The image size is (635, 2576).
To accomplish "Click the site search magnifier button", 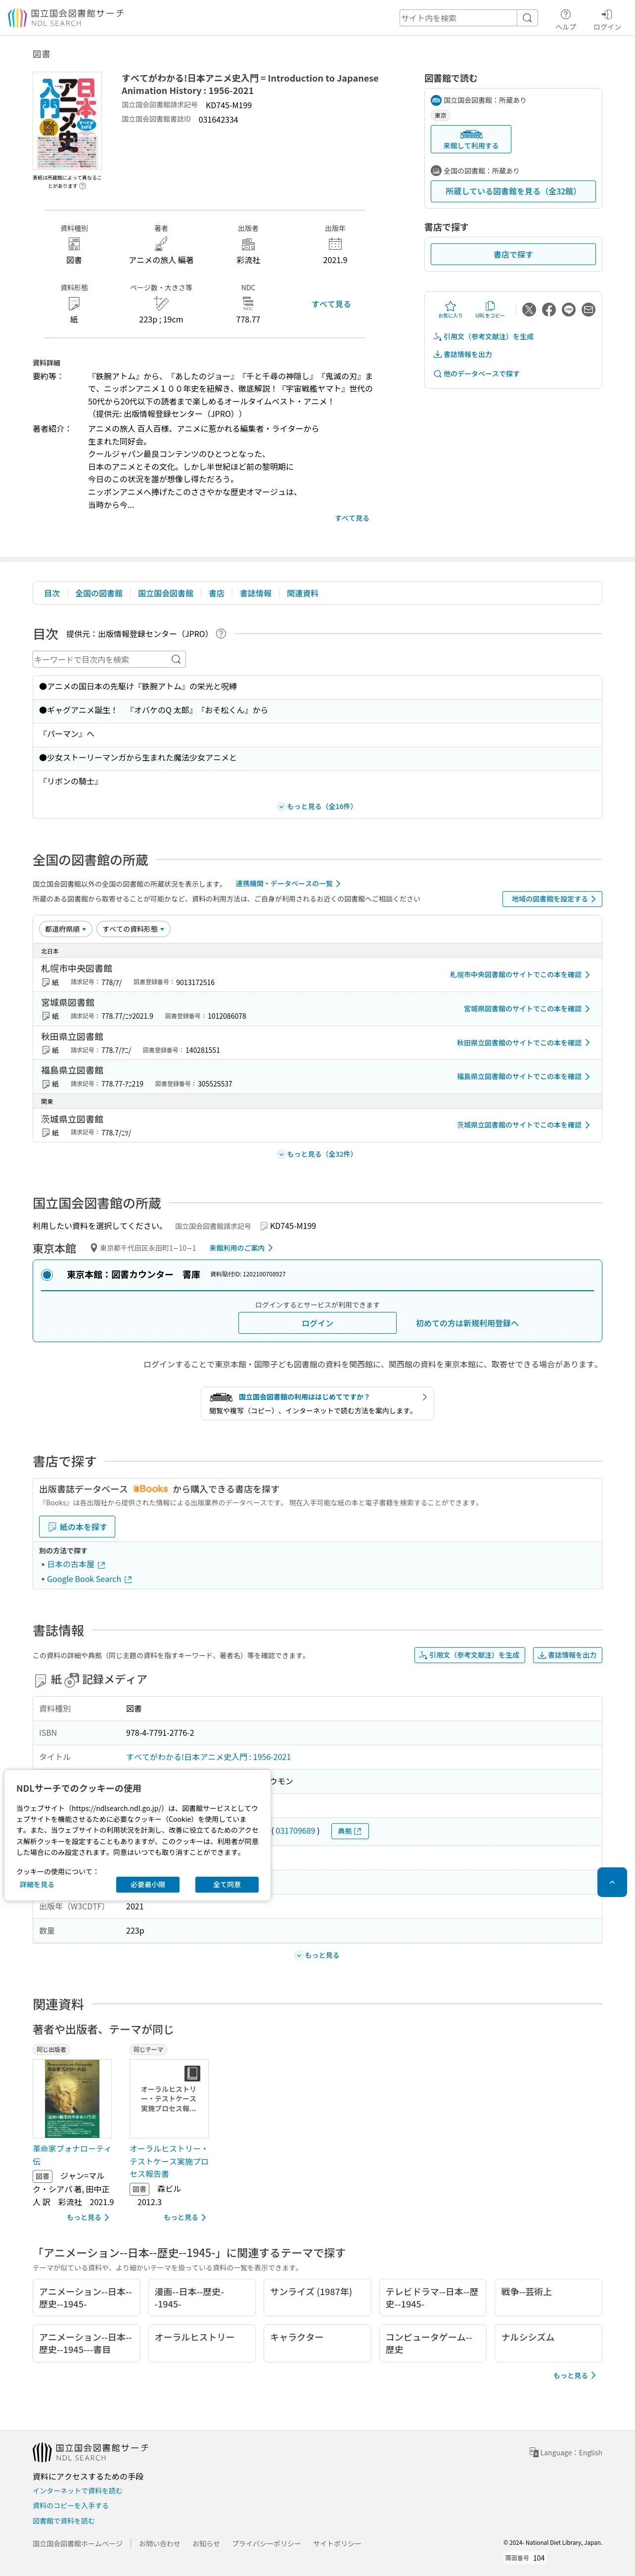I will coord(527,18).
